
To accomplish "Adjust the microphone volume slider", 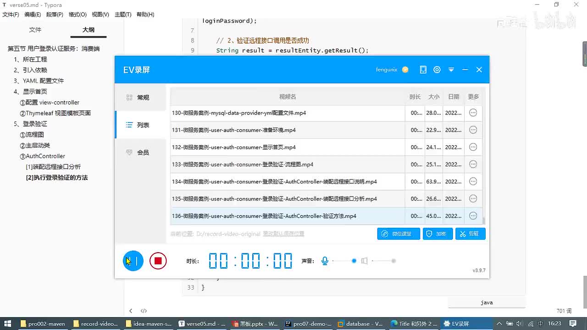I will click(x=344, y=261).
